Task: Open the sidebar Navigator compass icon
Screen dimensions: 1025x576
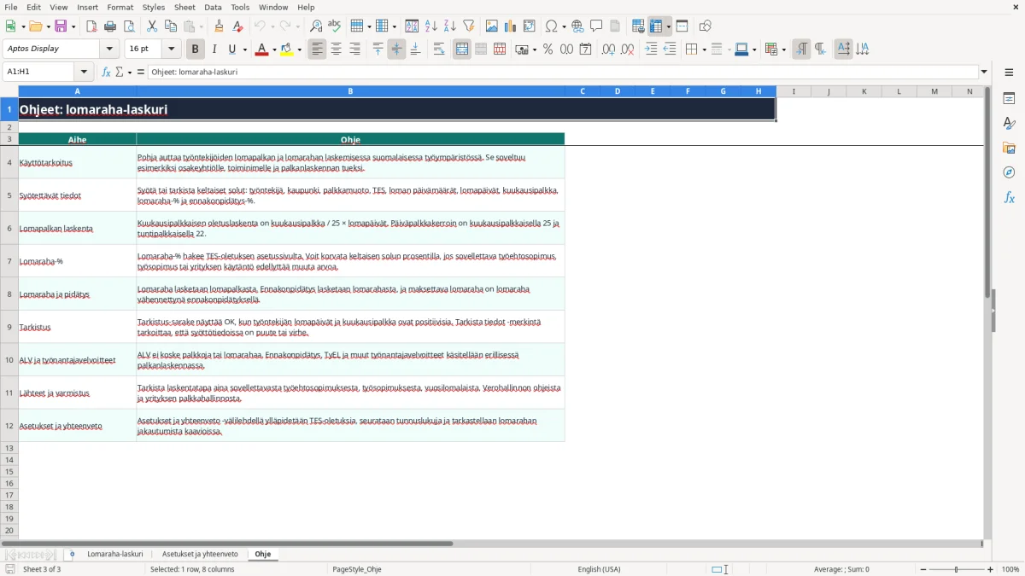Action: coord(1009,172)
